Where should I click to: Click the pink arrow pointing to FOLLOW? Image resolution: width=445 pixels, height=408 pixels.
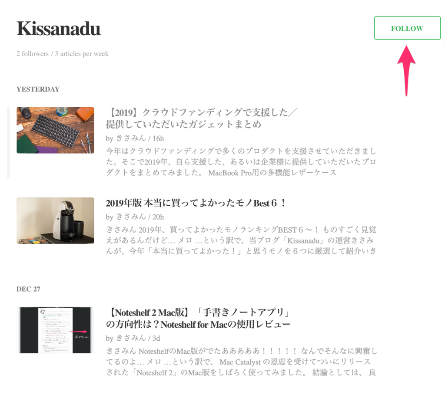click(x=406, y=71)
